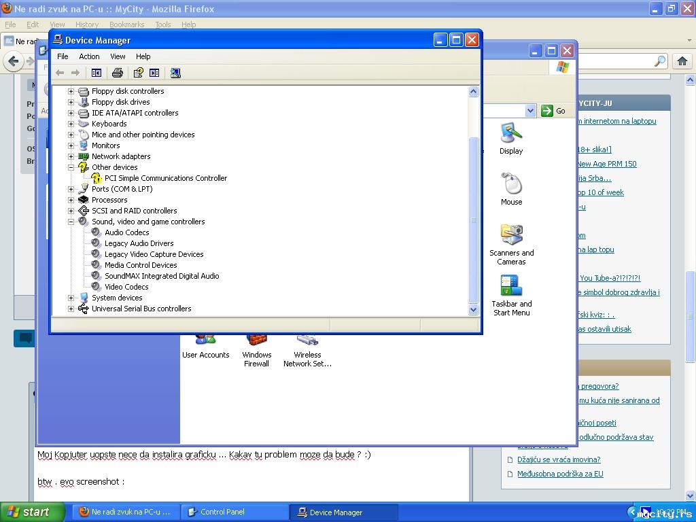Select Audio Codecs tree item
Viewport: 696px width, 522px height.
coord(127,232)
